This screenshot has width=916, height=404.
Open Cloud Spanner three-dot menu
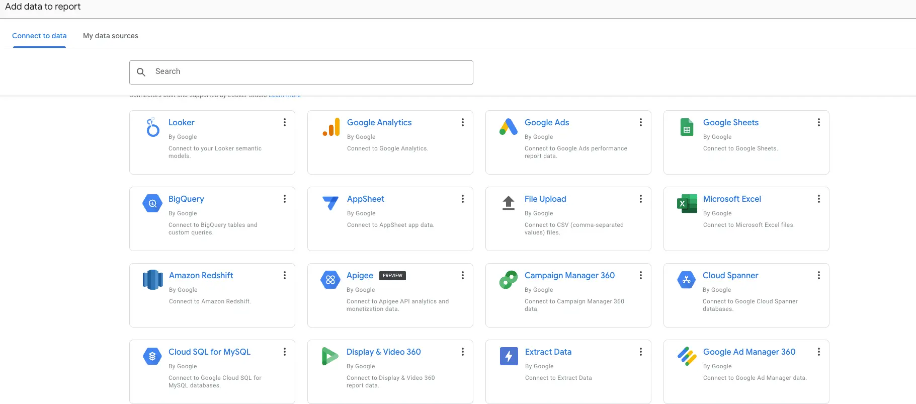[819, 275]
